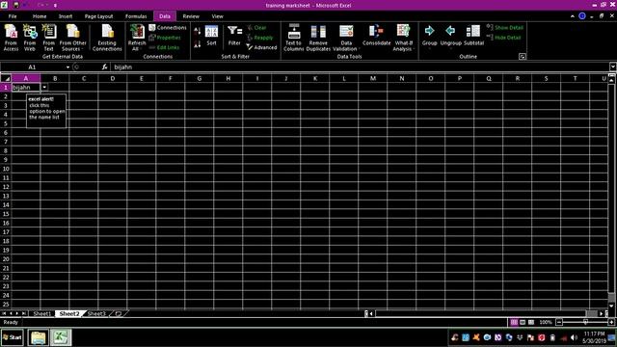
Task: Click Group outline button
Action: (x=429, y=37)
